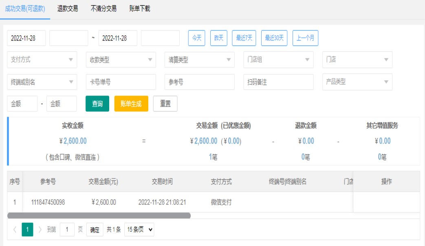425x246 pixels.
Task: Click the 卡号/单号 input field
Action: tap(121, 82)
